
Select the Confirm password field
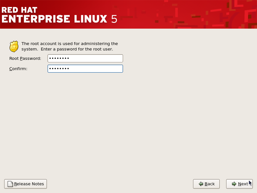[x=85, y=69]
